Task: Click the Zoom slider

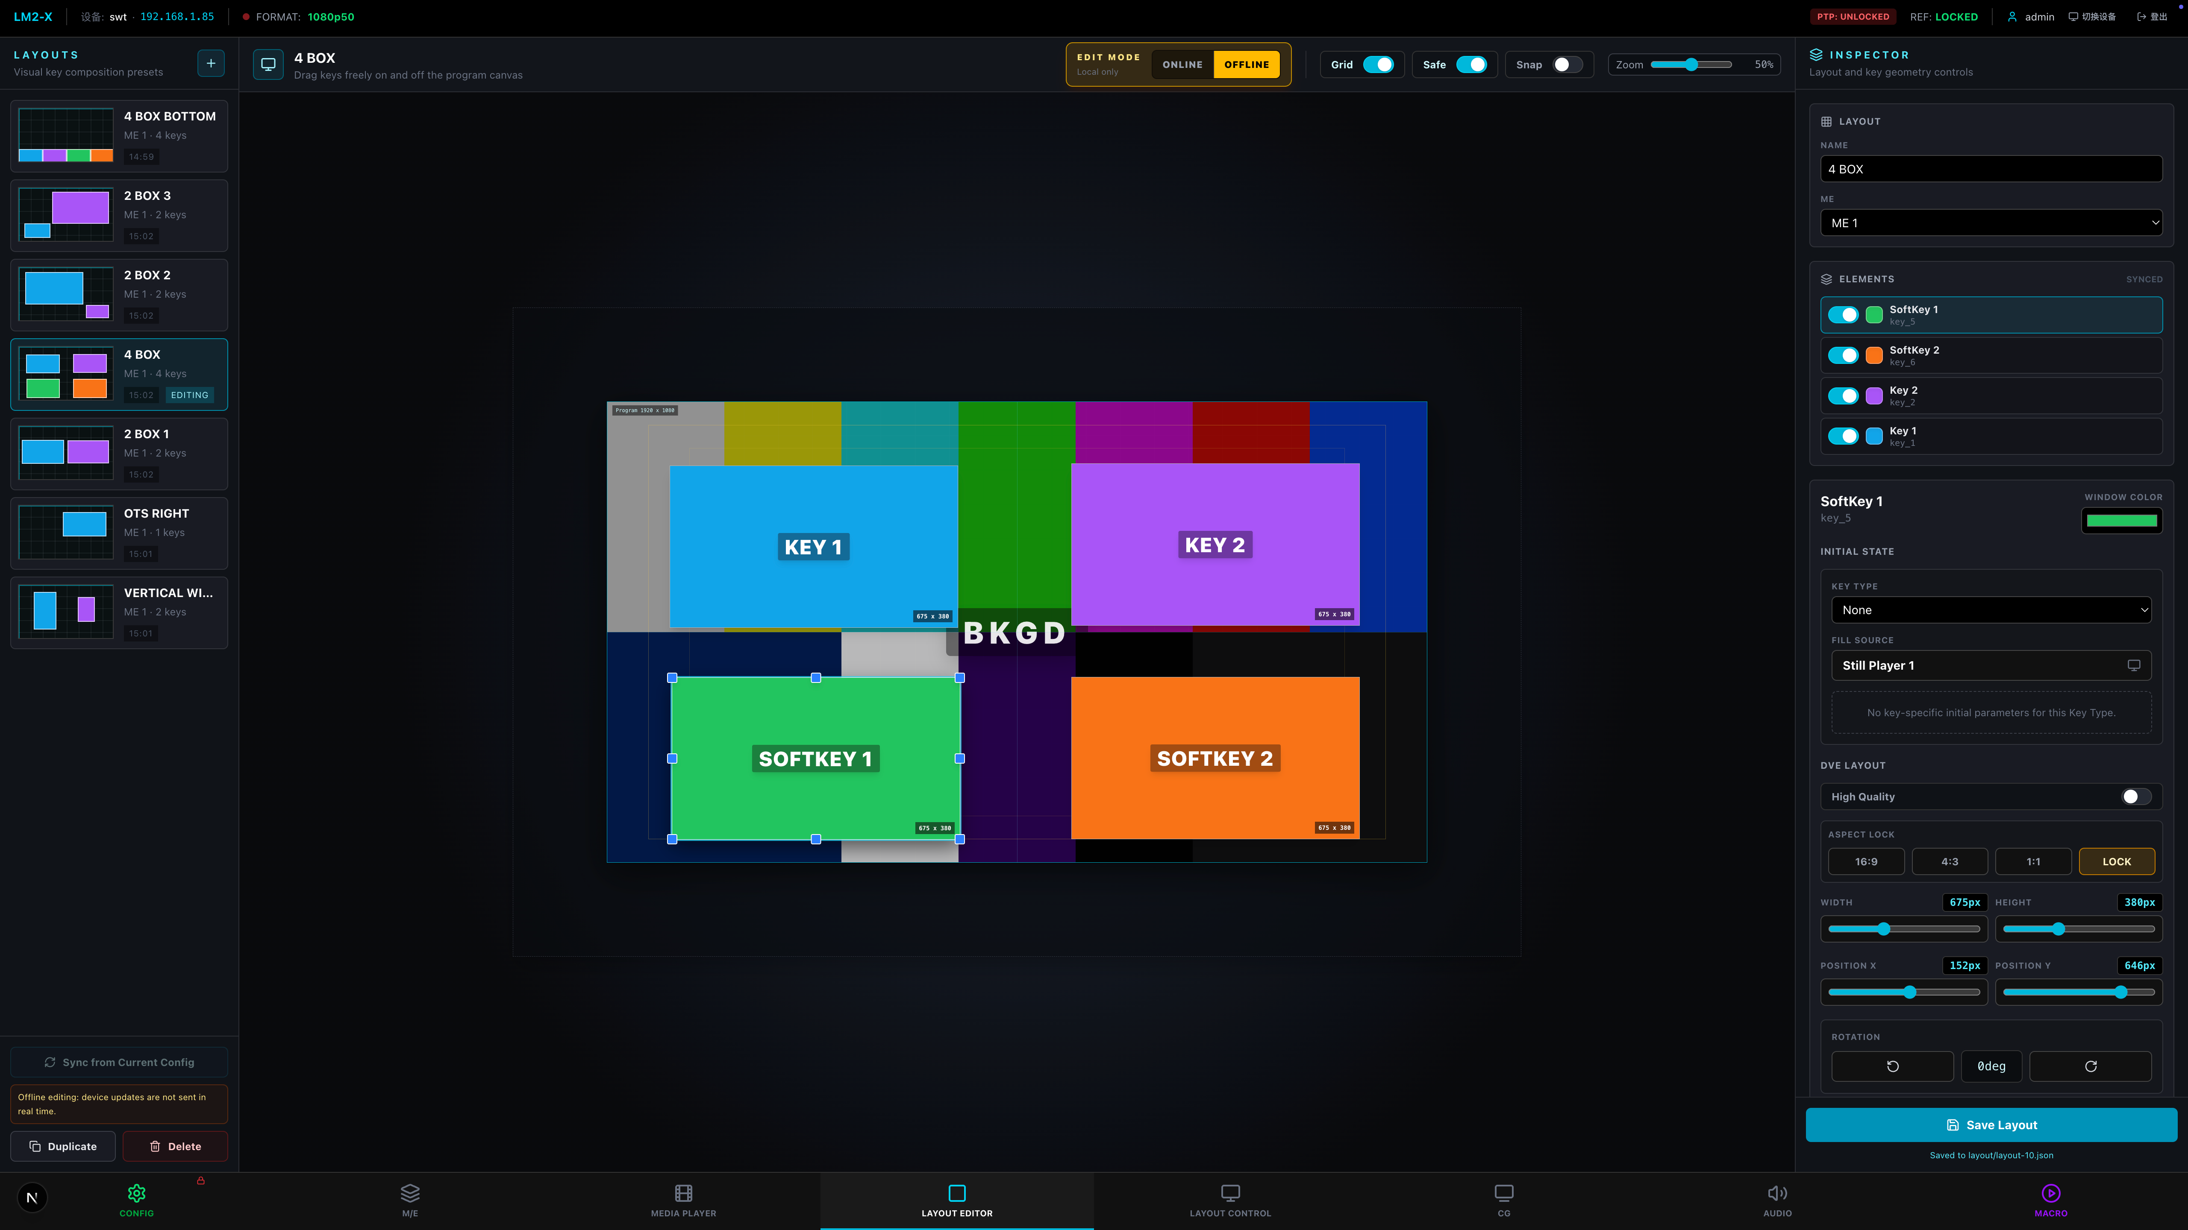Action: coord(1691,64)
